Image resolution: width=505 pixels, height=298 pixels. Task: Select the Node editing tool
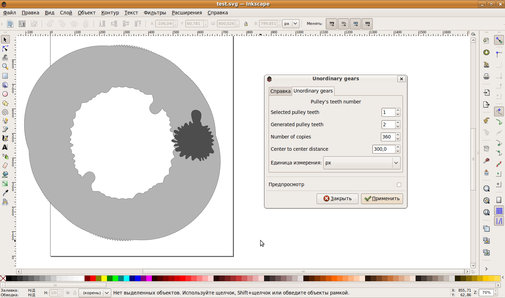(x=5, y=48)
